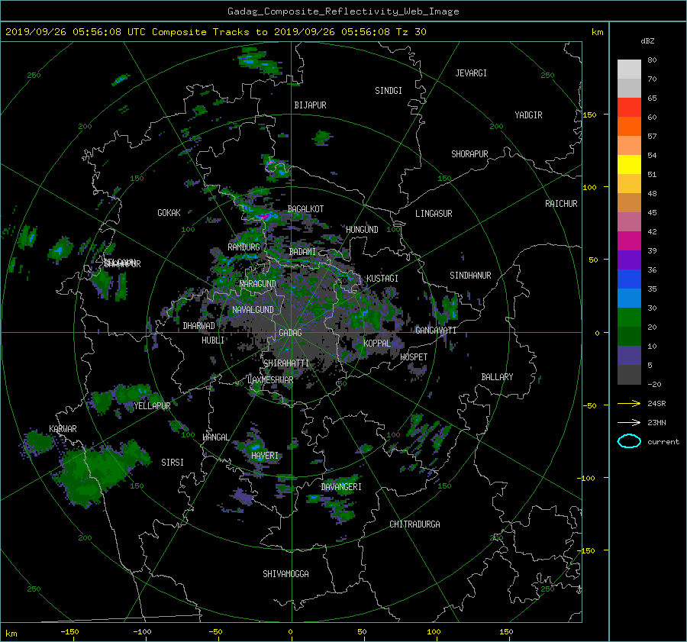Screen dimensions: 687x642
Task: Select the bright green 20-30 dBZ swatch
Action: [x=629, y=318]
